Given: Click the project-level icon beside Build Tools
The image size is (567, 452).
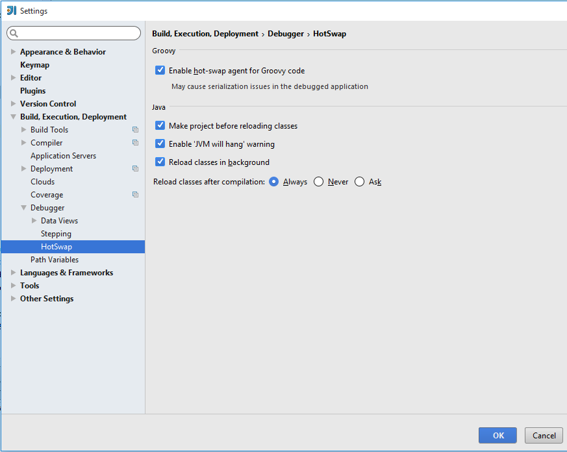Looking at the screenshot, I should point(135,130).
